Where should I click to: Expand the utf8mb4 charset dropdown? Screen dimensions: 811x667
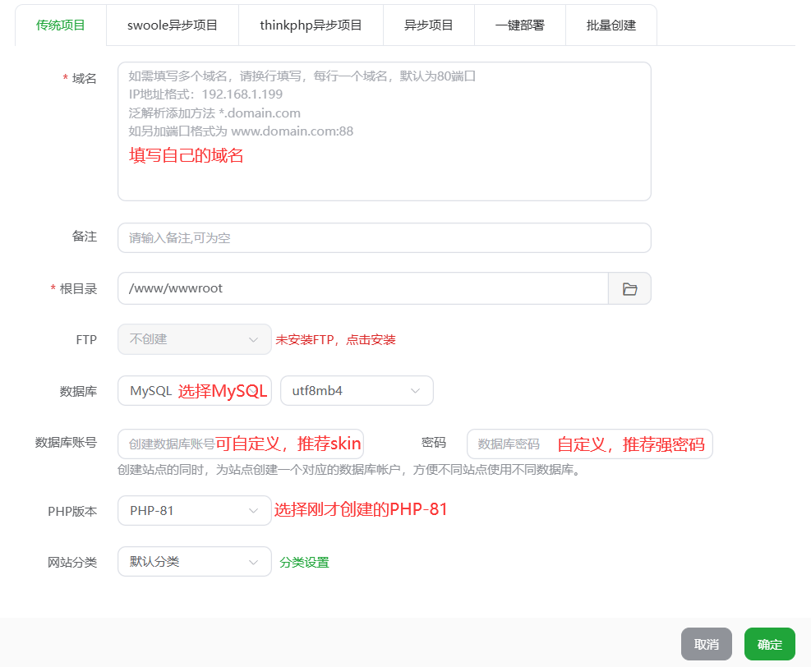(x=357, y=391)
